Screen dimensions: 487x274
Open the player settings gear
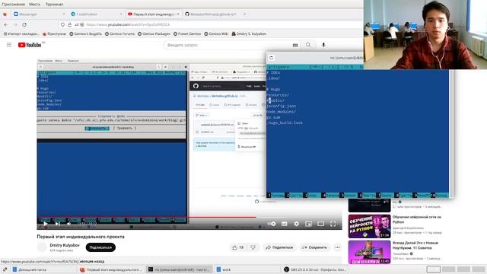click(296, 224)
